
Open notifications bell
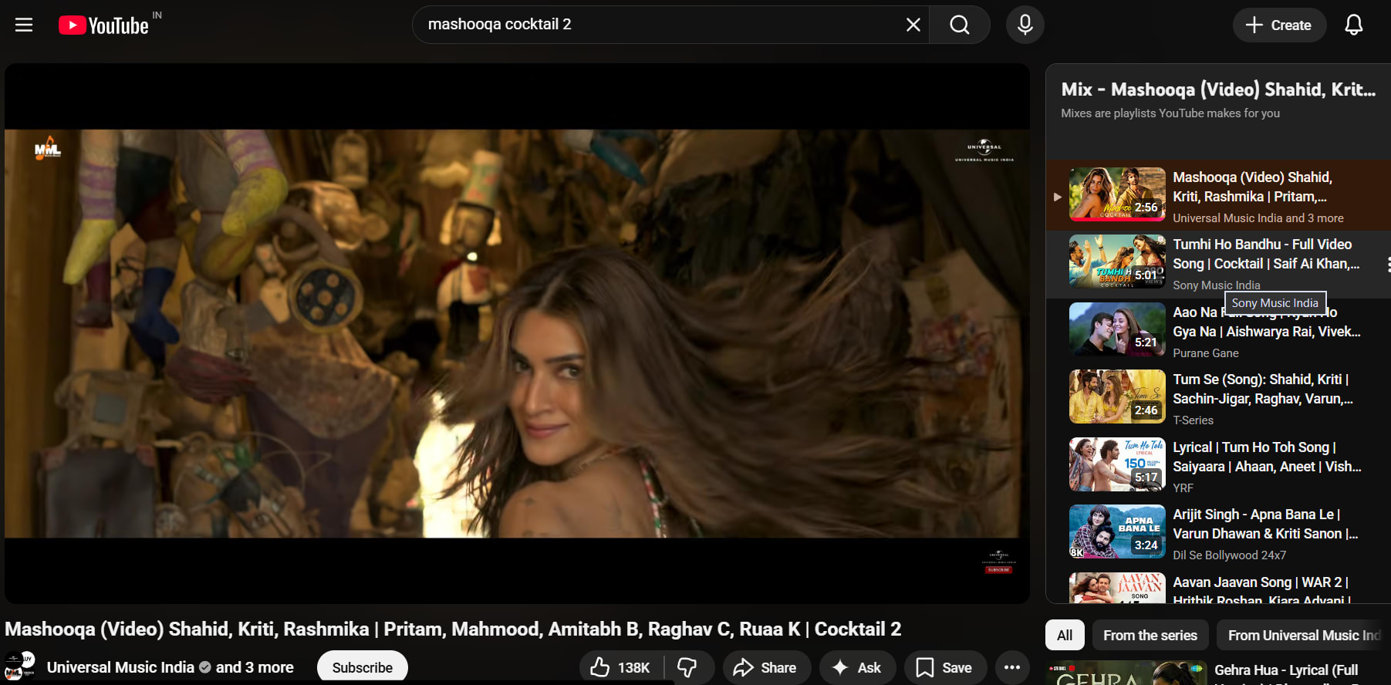point(1353,25)
